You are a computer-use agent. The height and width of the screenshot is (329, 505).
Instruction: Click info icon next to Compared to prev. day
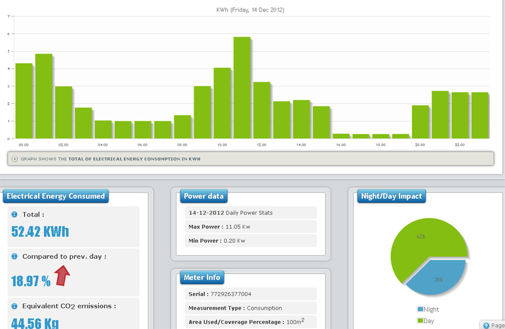pos(15,257)
